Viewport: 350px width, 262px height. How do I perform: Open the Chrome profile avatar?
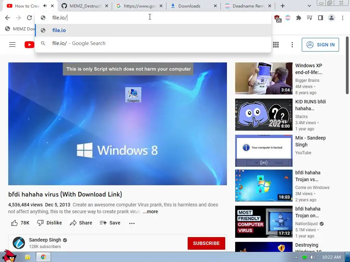tap(332, 18)
